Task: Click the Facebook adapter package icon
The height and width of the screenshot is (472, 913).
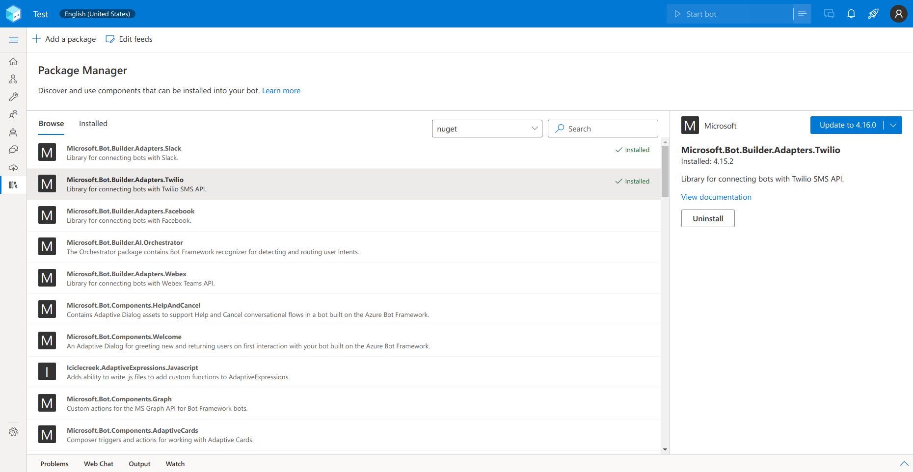Action: pos(47,215)
